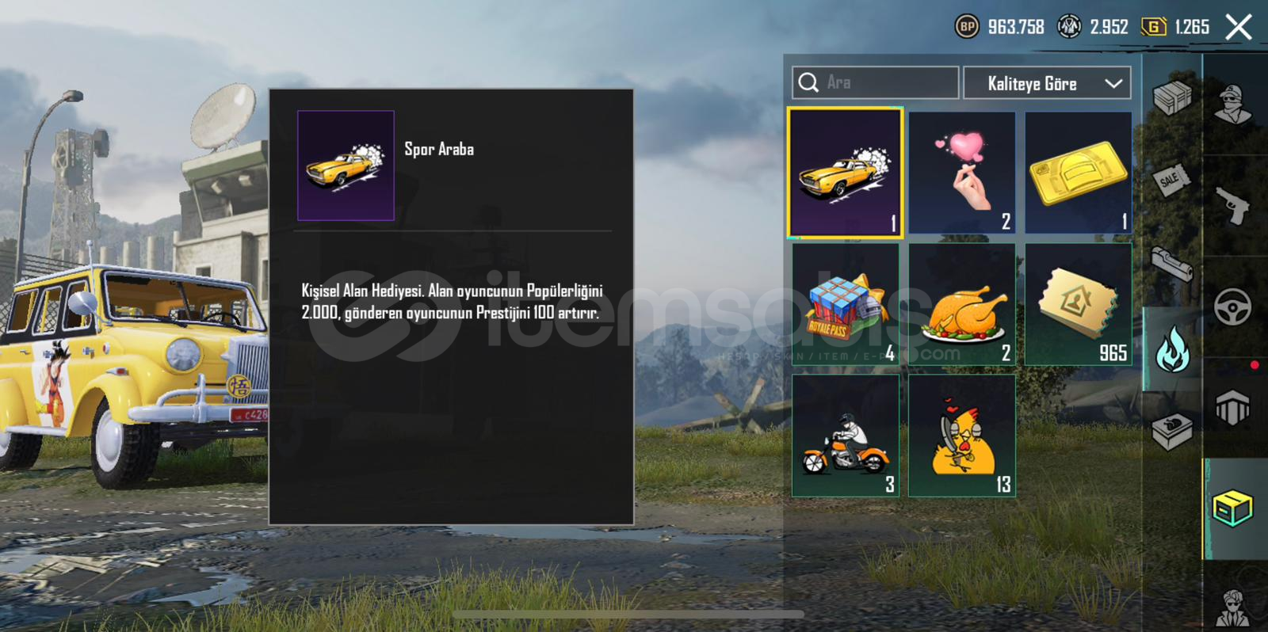Open the supply box sub-category icon

pos(1172,98)
